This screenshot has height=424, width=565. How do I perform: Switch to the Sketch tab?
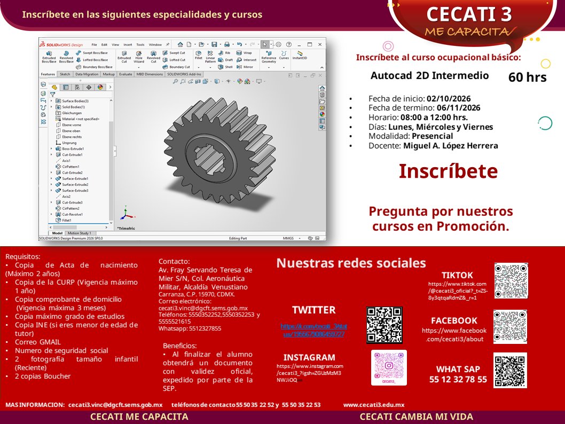click(x=65, y=74)
